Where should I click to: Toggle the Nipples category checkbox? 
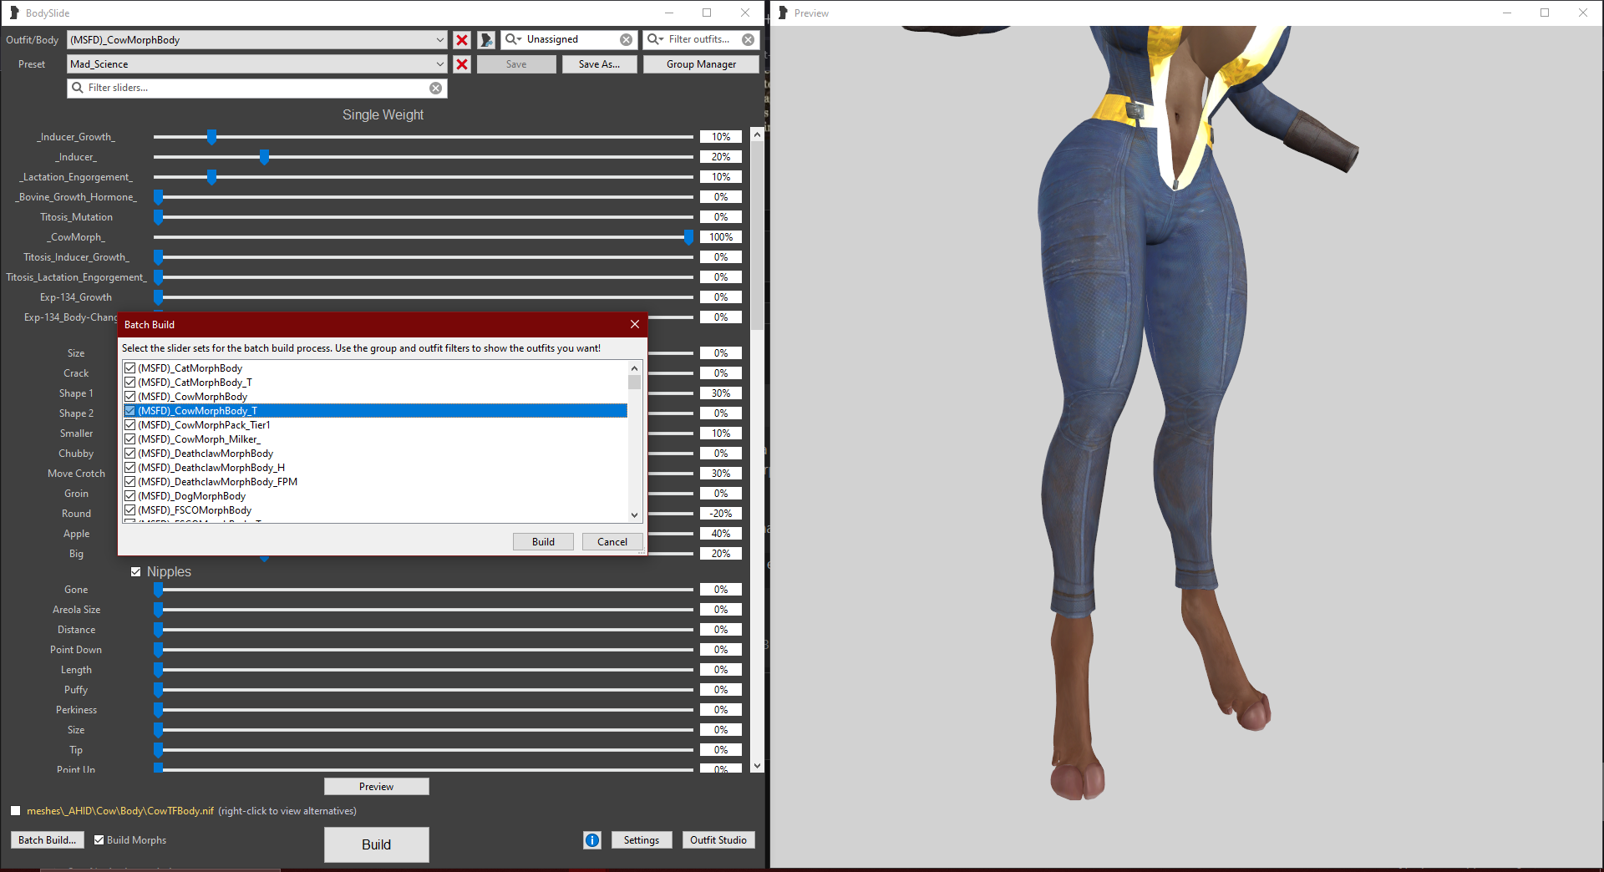[135, 572]
